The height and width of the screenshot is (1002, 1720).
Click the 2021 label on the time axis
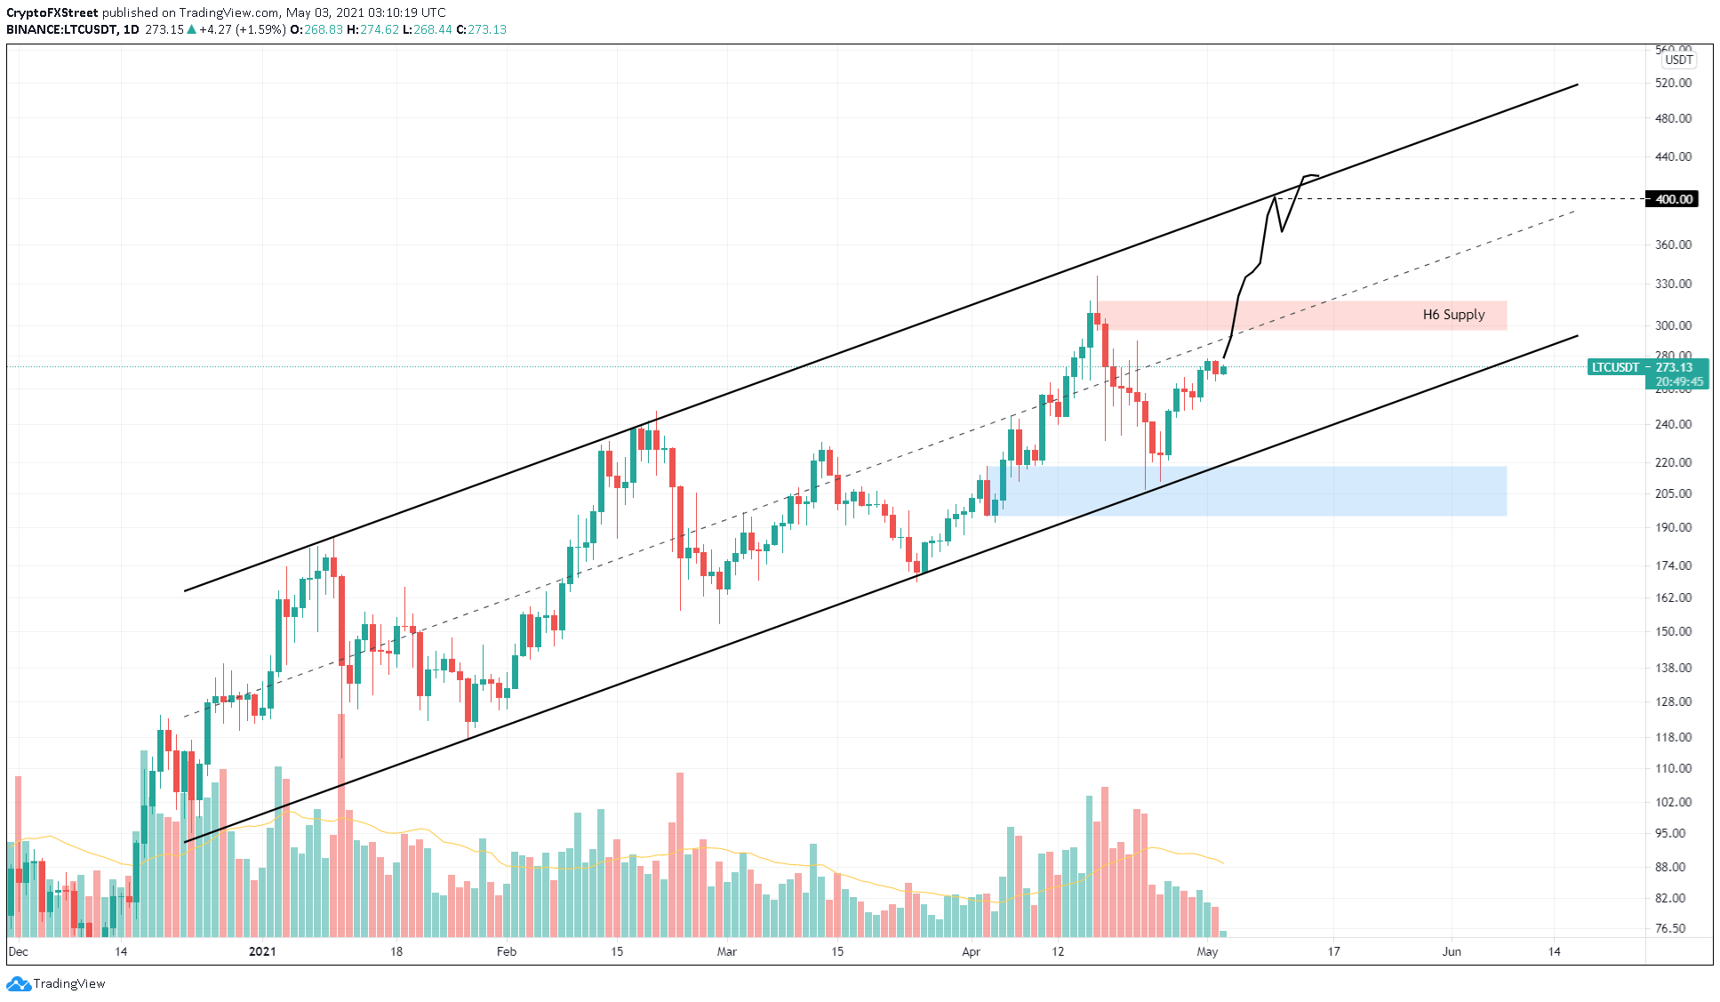pyautogui.click(x=262, y=951)
